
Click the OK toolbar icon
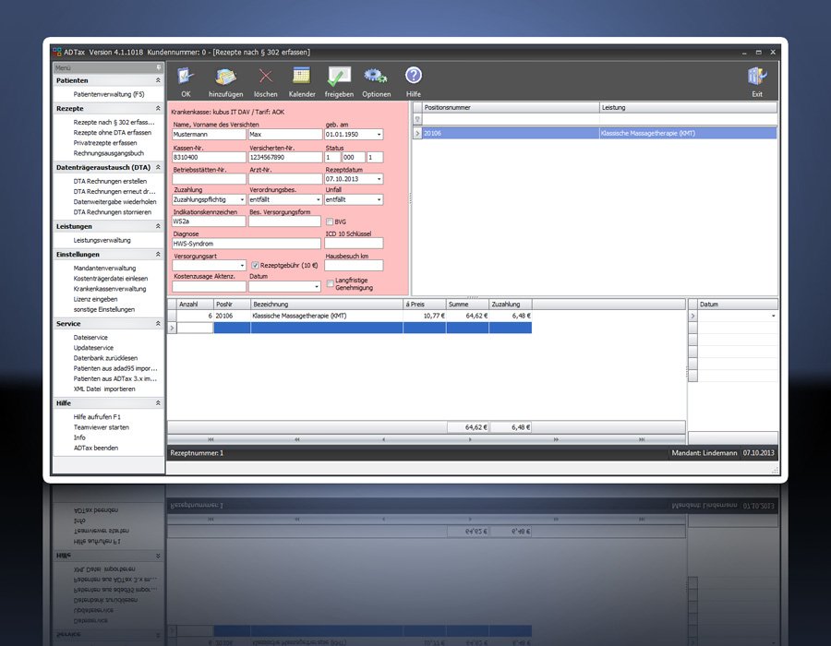[x=186, y=77]
